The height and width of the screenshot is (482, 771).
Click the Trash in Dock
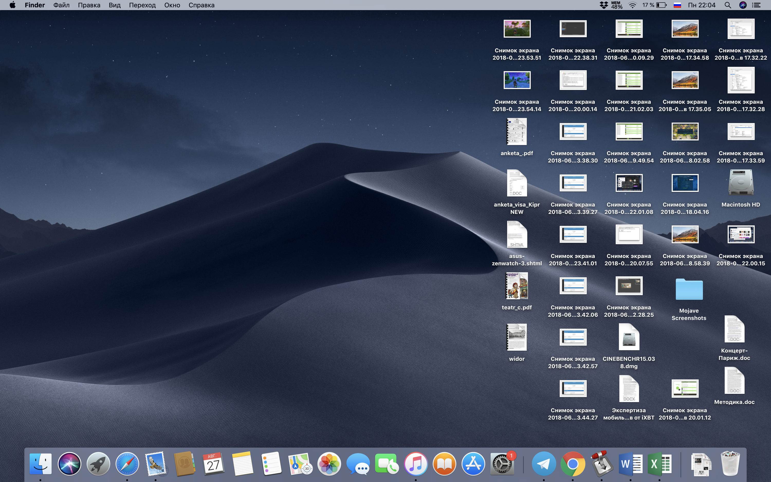click(x=730, y=464)
